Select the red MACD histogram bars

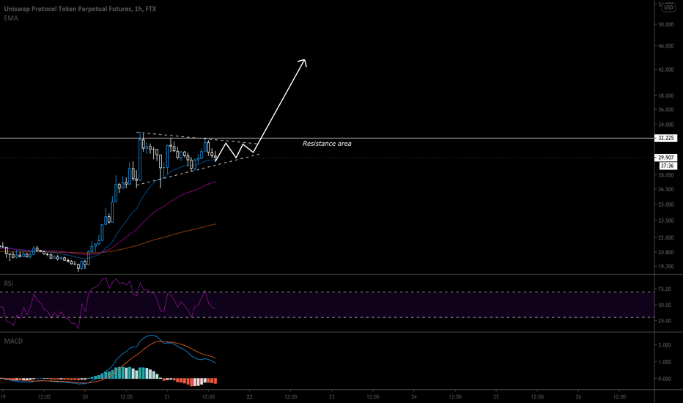(192, 382)
